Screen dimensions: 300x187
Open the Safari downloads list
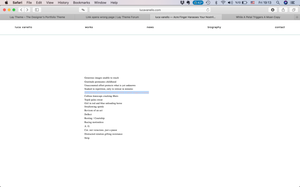(x=272, y=10)
